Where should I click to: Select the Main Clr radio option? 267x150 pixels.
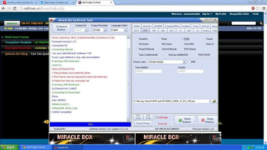204,44
